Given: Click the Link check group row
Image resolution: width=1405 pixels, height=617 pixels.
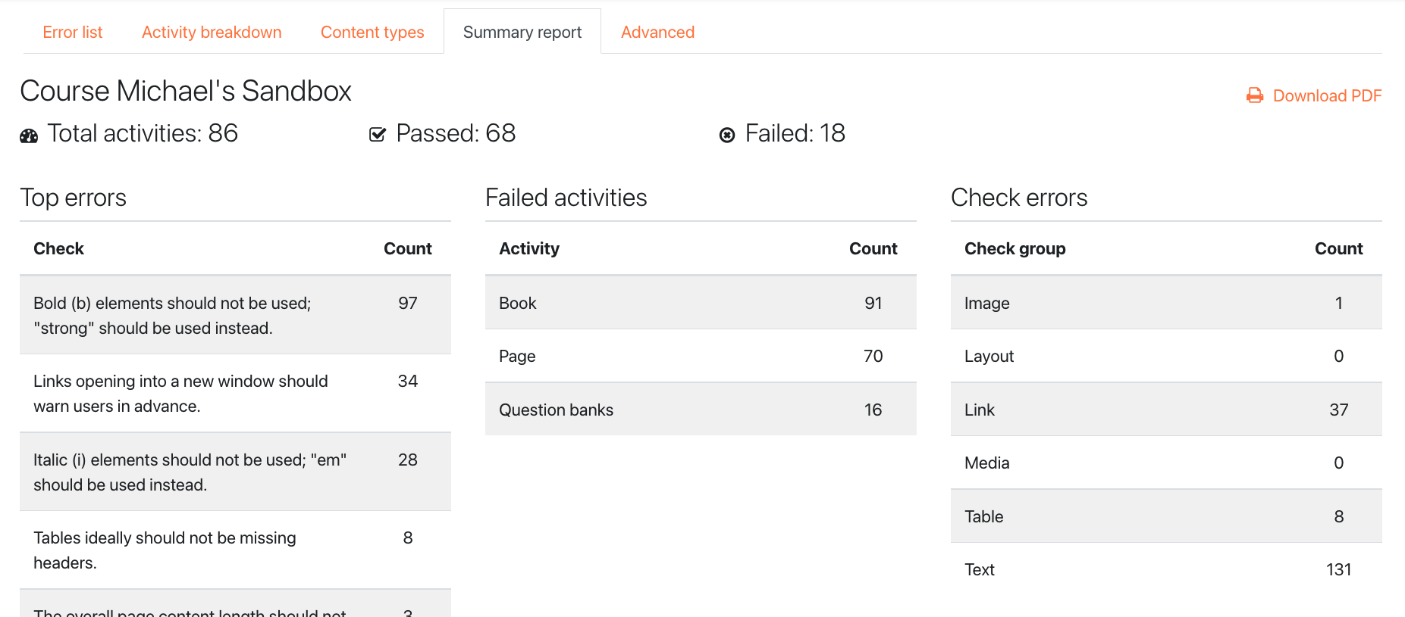Looking at the screenshot, I should click(x=1166, y=410).
